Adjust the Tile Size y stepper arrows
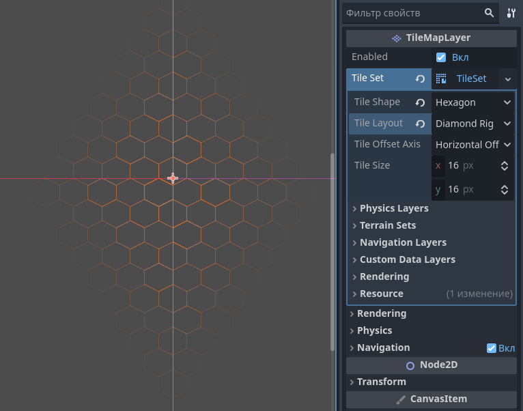 pyautogui.click(x=505, y=190)
